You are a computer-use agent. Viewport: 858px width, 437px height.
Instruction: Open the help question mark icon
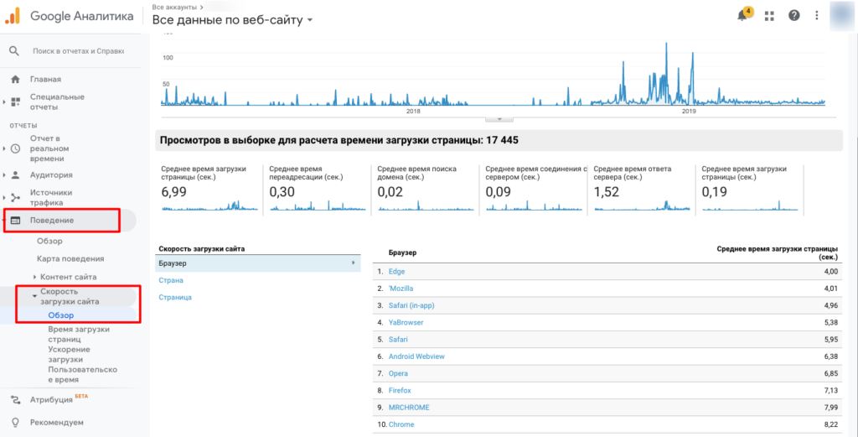tap(793, 16)
